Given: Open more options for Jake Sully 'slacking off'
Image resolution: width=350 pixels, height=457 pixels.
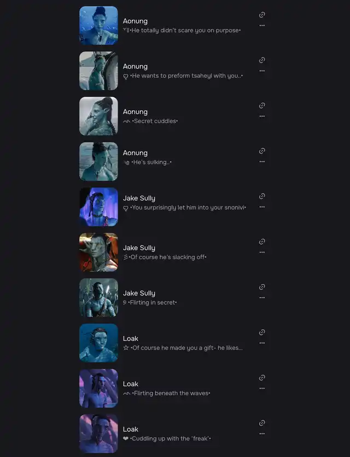Looking at the screenshot, I should tap(262, 253).
